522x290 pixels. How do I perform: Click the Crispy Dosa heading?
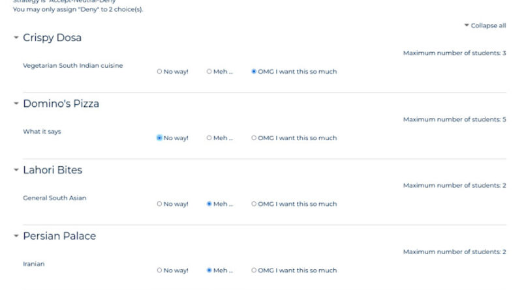(52, 38)
